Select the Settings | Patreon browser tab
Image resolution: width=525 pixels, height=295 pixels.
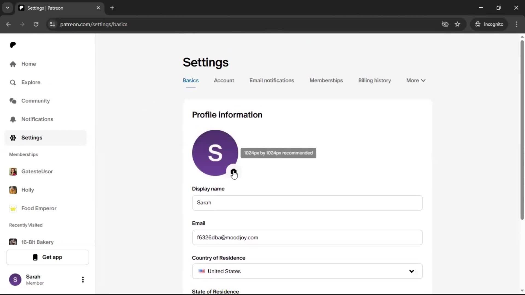click(x=60, y=8)
